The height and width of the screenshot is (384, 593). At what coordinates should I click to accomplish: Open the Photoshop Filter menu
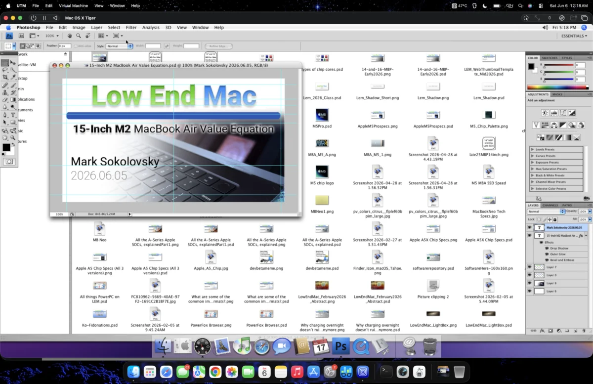[x=131, y=28]
